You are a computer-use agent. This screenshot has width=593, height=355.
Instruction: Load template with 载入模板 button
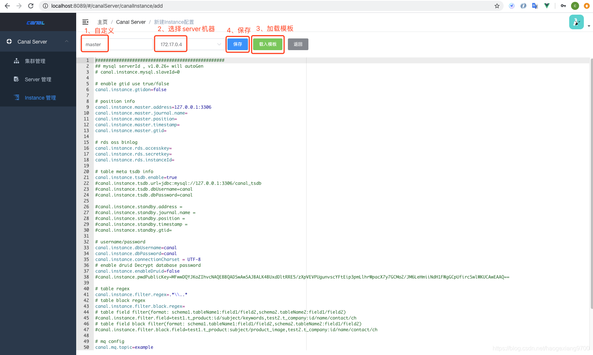click(x=268, y=44)
